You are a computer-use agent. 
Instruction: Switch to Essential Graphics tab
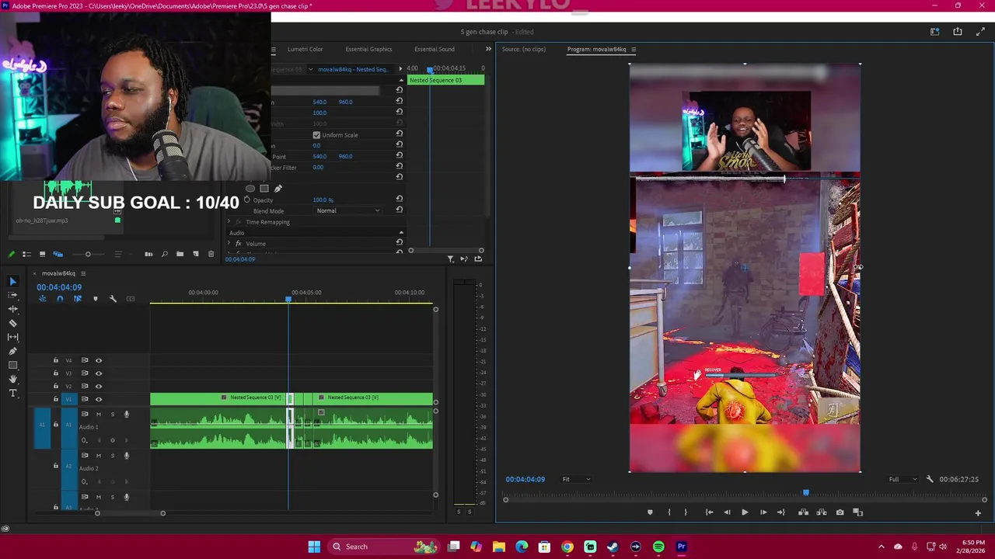[x=368, y=49]
